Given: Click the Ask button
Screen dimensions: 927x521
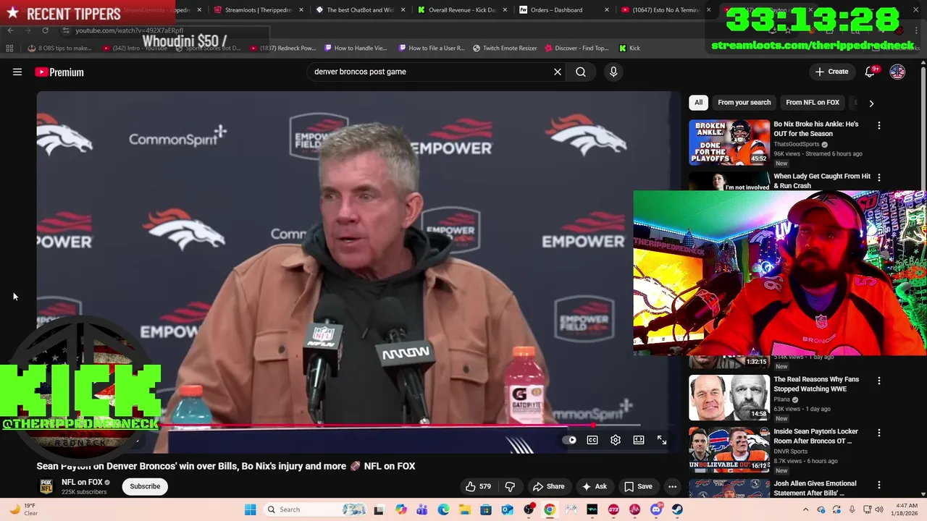Looking at the screenshot, I should 595,486.
